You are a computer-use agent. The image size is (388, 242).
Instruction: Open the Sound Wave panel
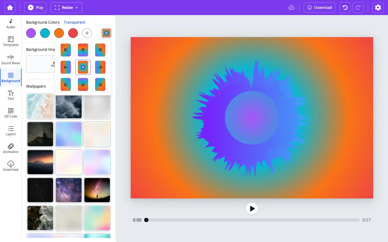coord(11,59)
